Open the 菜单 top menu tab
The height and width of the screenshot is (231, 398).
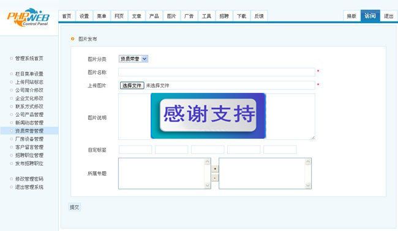coord(102,16)
